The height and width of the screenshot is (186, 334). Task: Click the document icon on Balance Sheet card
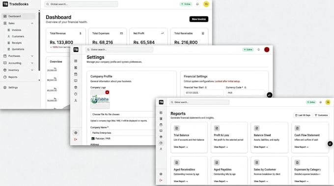(257, 128)
